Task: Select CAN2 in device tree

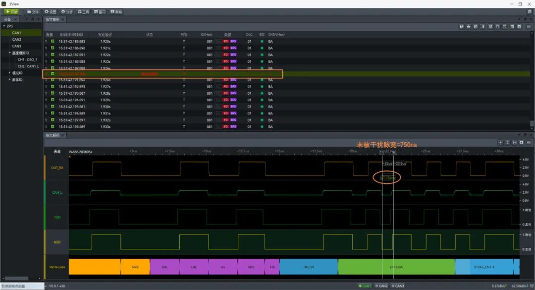Action: pyautogui.click(x=16, y=40)
